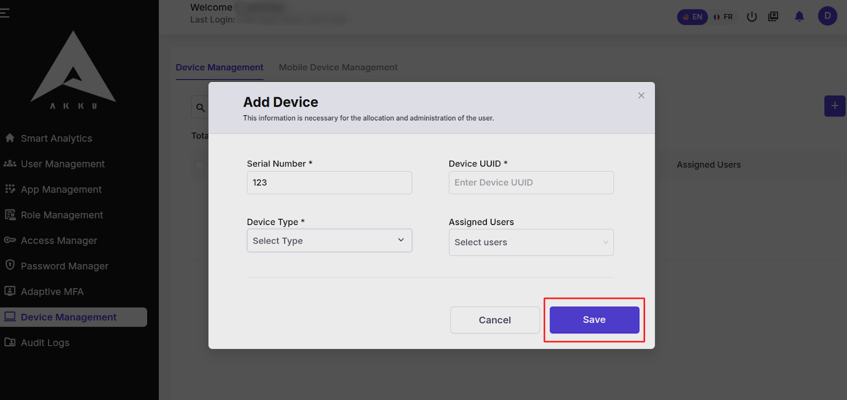Click the AKKU logo
This screenshot has height=400, width=847.
73,70
